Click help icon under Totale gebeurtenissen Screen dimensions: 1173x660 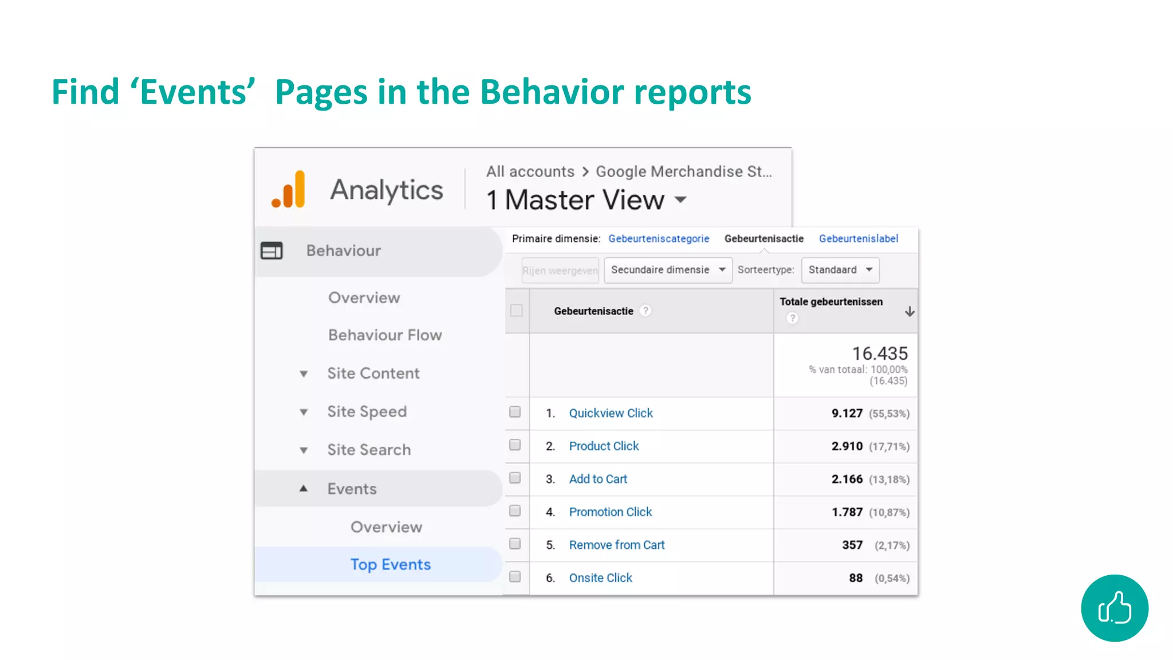pyautogui.click(x=792, y=318)
